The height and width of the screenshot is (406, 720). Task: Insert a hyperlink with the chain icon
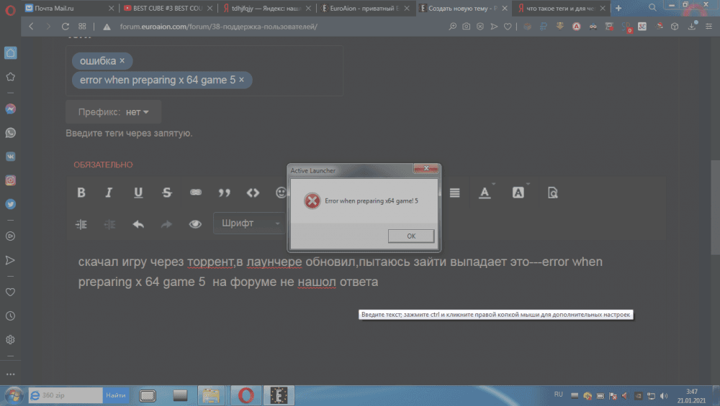pyautogui.click(x=195, y=193)
